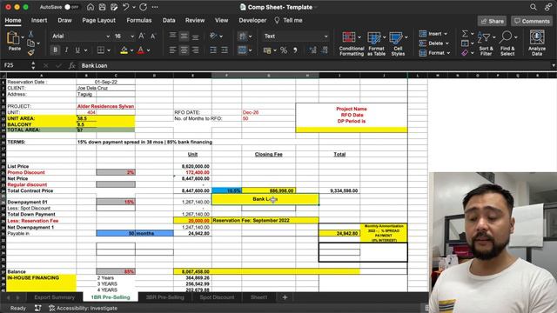Screen dimensions: 557x313
Task: Click the Insert Function fx icon
Action: tap(71, 66)
